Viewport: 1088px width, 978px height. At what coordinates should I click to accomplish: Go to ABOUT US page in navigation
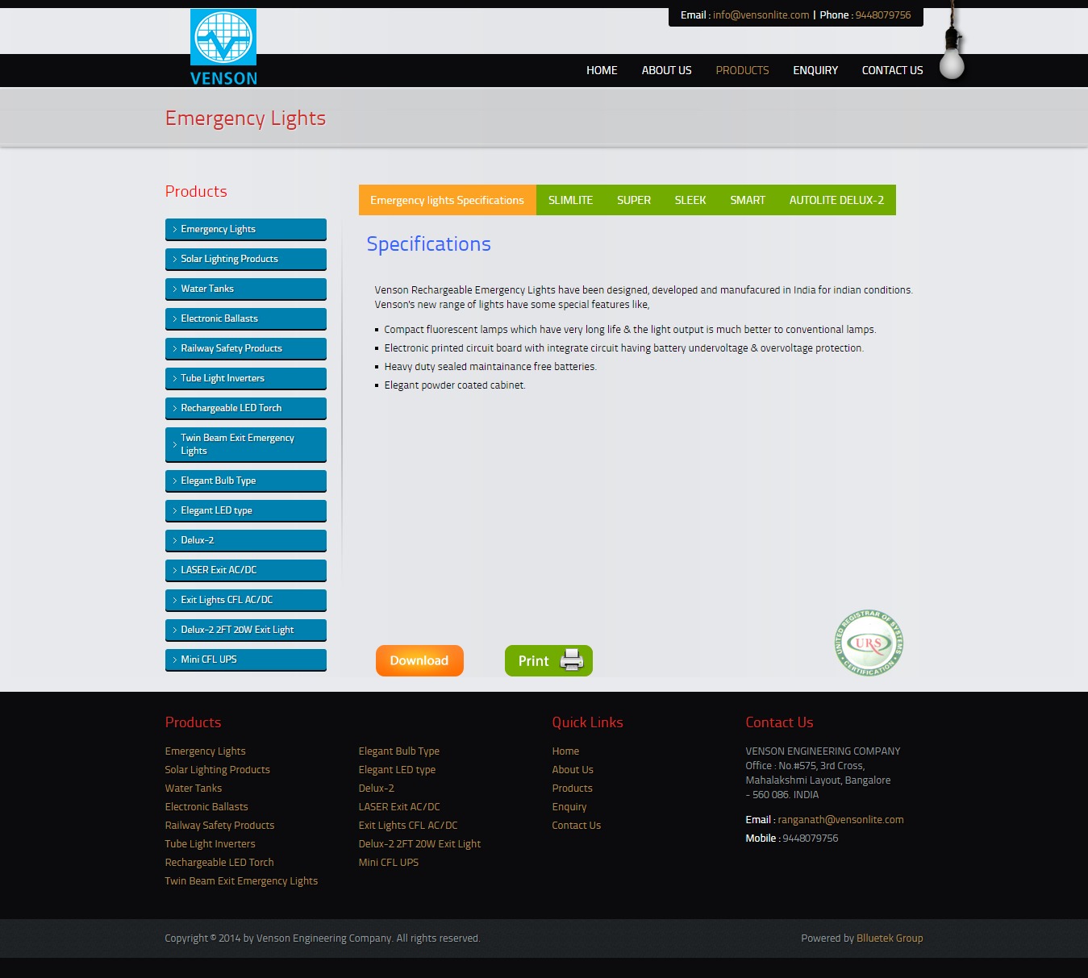[666, 70]
